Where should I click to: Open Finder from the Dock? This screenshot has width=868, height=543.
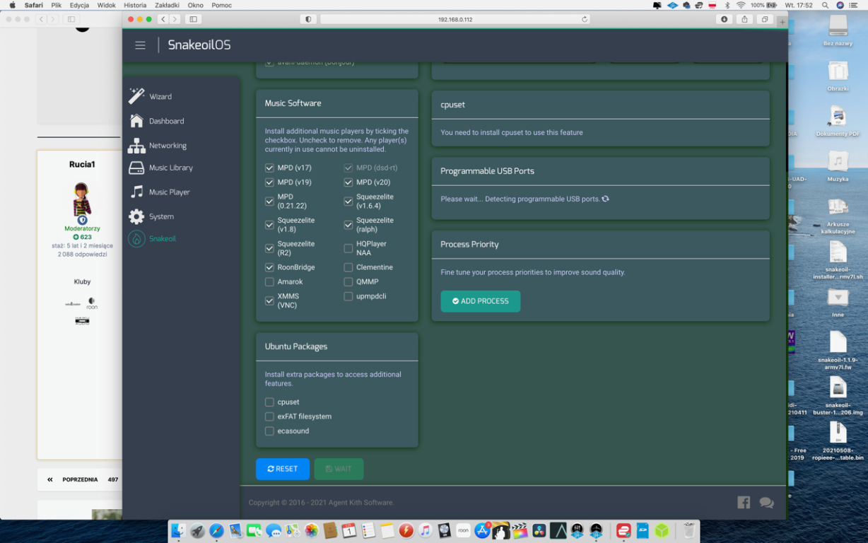click(x=178, y=530)
